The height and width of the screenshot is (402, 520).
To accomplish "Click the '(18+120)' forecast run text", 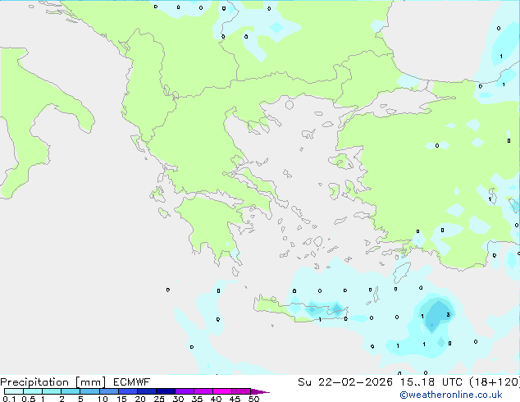I will (495, 382).
